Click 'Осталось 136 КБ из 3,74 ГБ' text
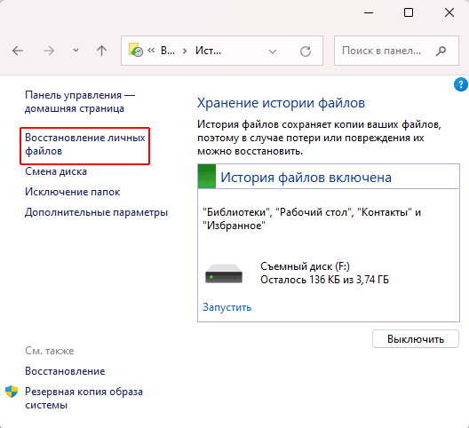This screenshot has height=428, width=469. click(x=324, y=280)
